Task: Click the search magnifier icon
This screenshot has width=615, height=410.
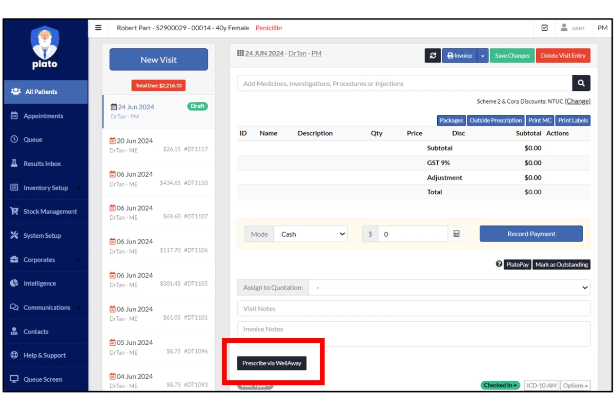Action: click(581, 83)
